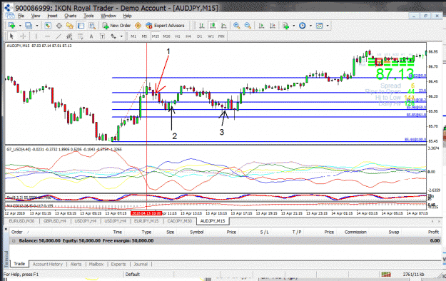
Task: Open the View menu
Action: [36, 16]
